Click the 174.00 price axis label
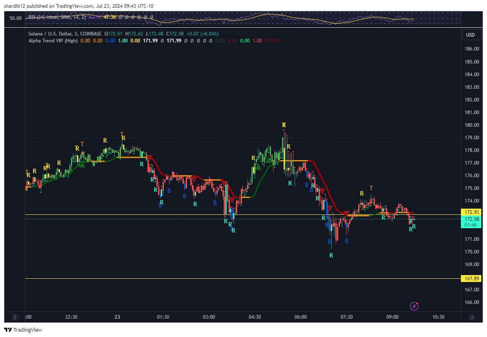Image resolution: width=487 pixels, height=337 pixels. click(472, 201)
